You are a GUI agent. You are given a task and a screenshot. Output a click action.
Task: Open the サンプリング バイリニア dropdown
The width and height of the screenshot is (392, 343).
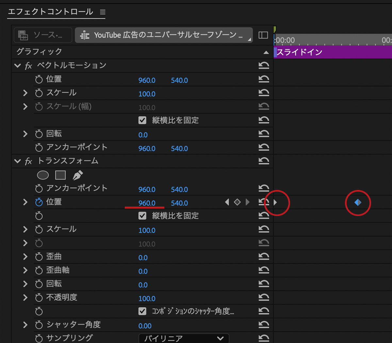(x=184, y=338)
